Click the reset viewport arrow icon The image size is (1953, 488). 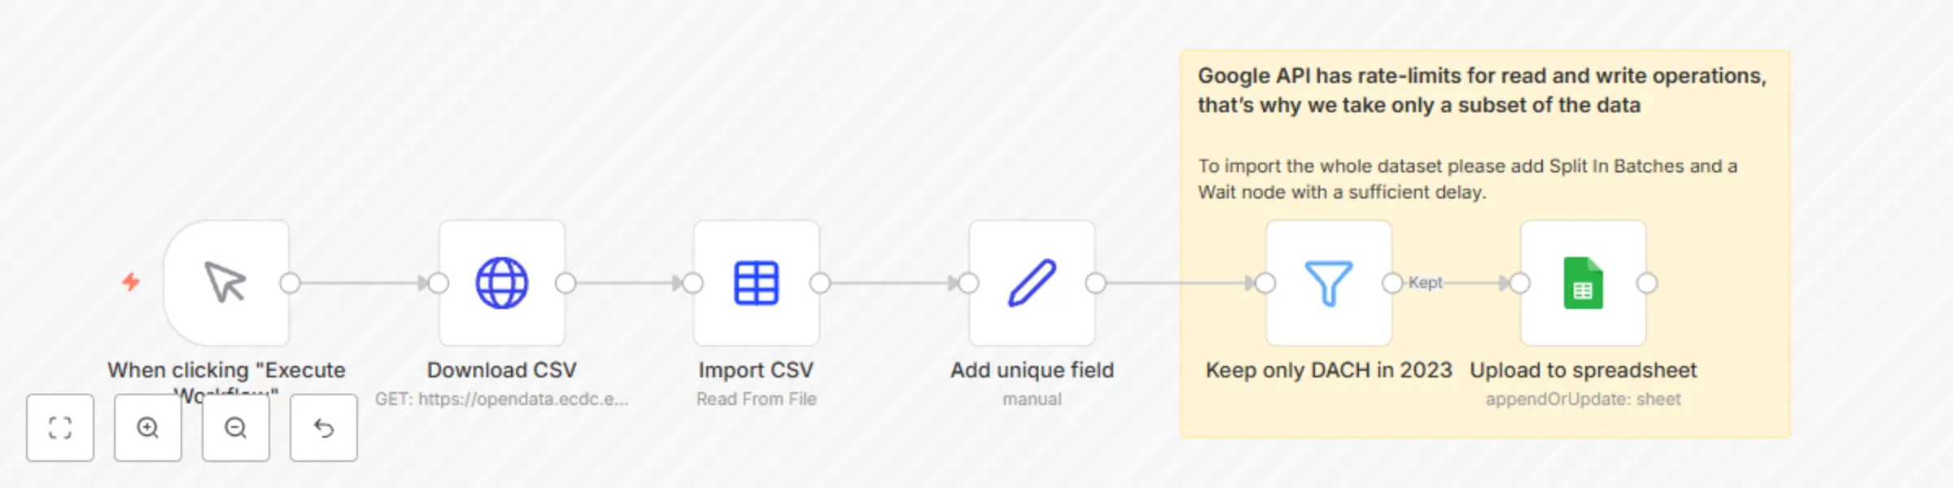[323, 428]
